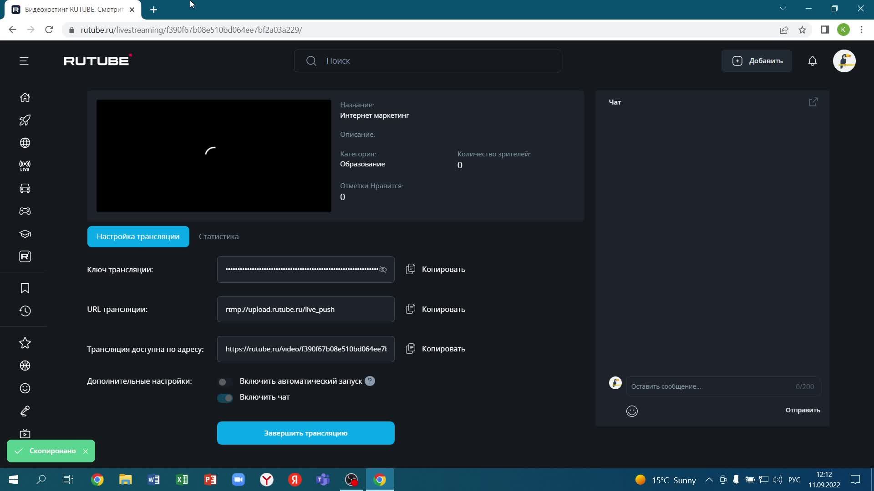Image resolution: width=874 pixels, height=491 pixels.
Task: Open the watch history clock icon
Action: click(25, 311)
